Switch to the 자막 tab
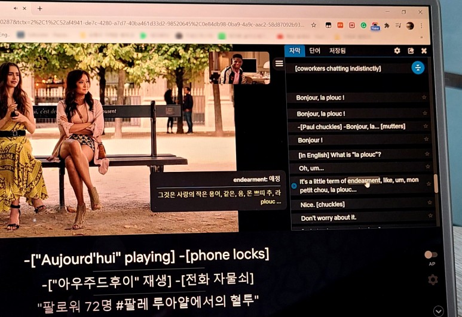The width and height of the screenshot is (462, 317). click(294, 51)
